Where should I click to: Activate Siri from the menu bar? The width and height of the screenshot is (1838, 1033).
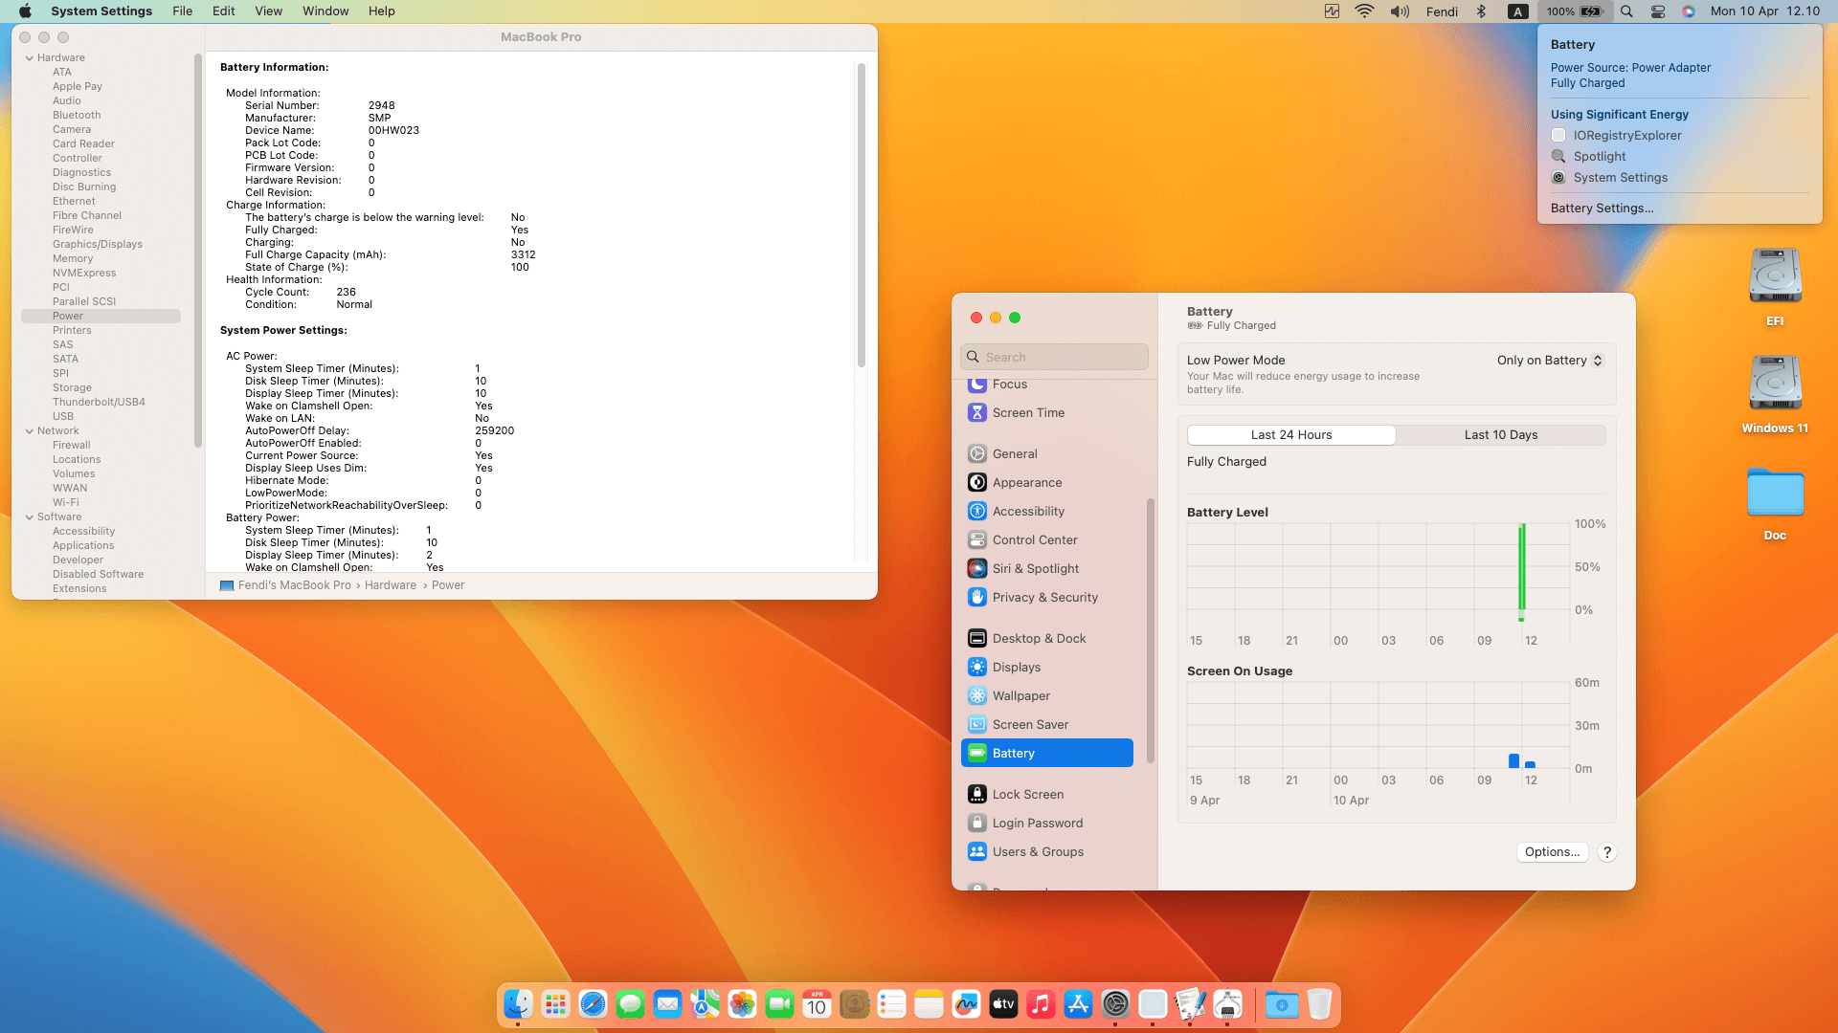pyautogui.click(x=1689, y=11)
